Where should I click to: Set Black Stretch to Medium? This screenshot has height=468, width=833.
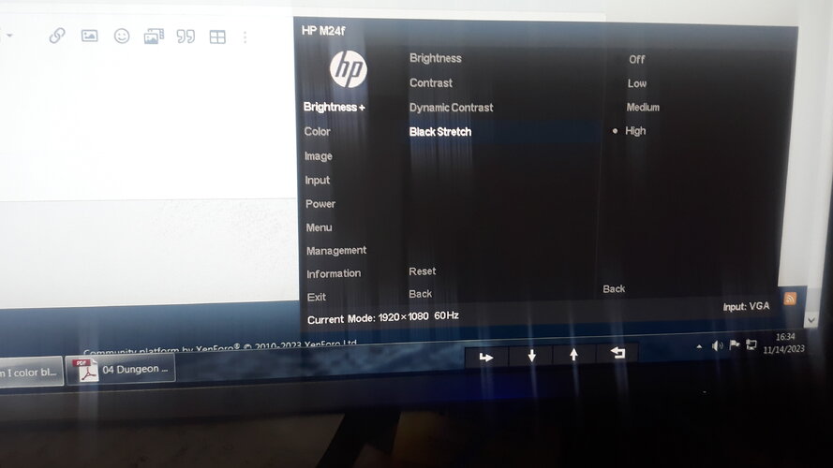pos(643,108)
